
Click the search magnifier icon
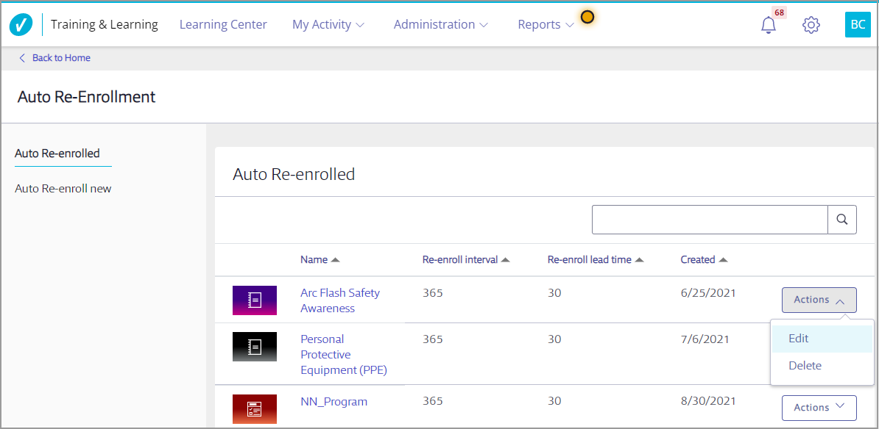pos(842,220)
